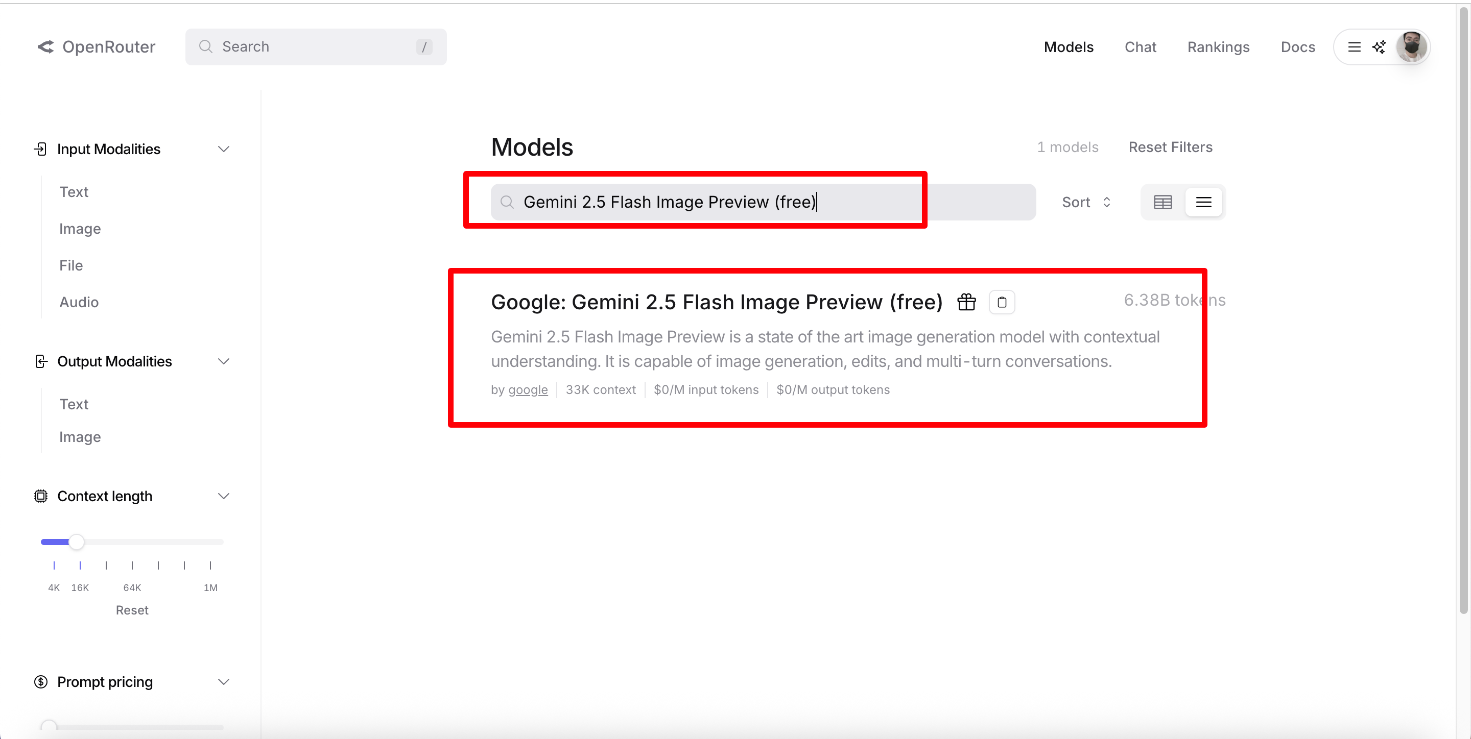Open the Chat page
The image size is (1471, 739).
pos(1140,47)
